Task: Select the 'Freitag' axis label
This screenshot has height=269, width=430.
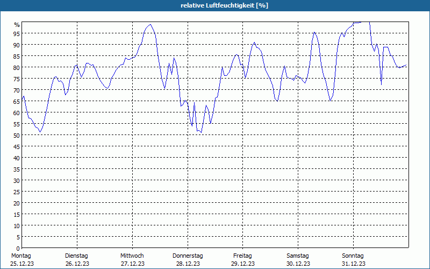Action: 242,256
